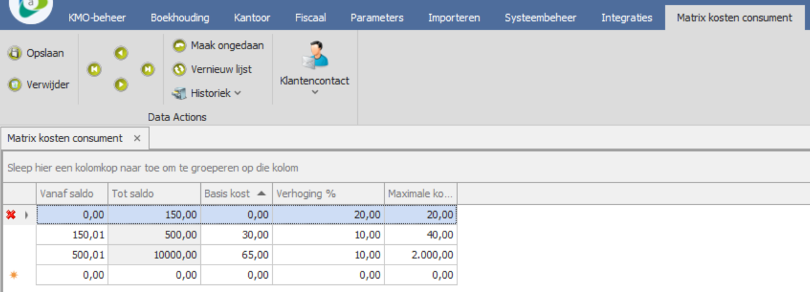
Task: Open the Boekhouding ribbon tab
Action: [180, 18]
